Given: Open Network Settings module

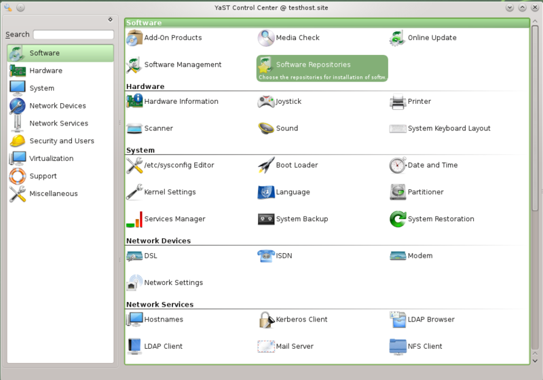Looking at the screenshot, I should tap(165, 283).
